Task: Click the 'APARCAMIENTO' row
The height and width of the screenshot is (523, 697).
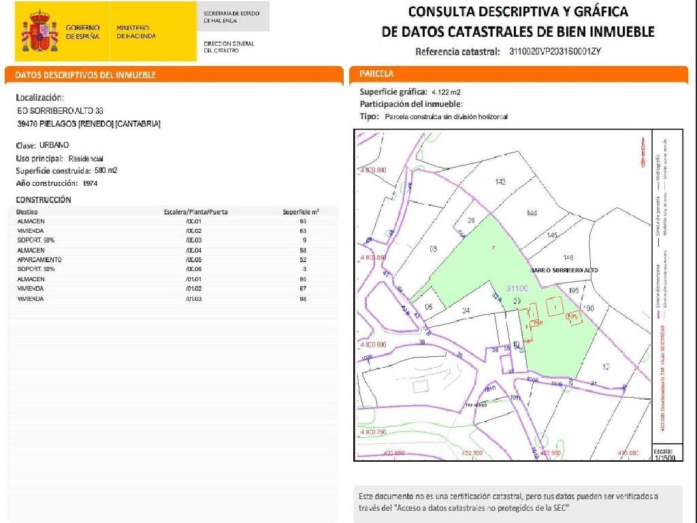Action: coord(172,259)
